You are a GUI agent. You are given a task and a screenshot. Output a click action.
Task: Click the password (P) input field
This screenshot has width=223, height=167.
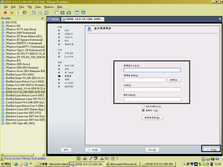[x=152, y=90]
